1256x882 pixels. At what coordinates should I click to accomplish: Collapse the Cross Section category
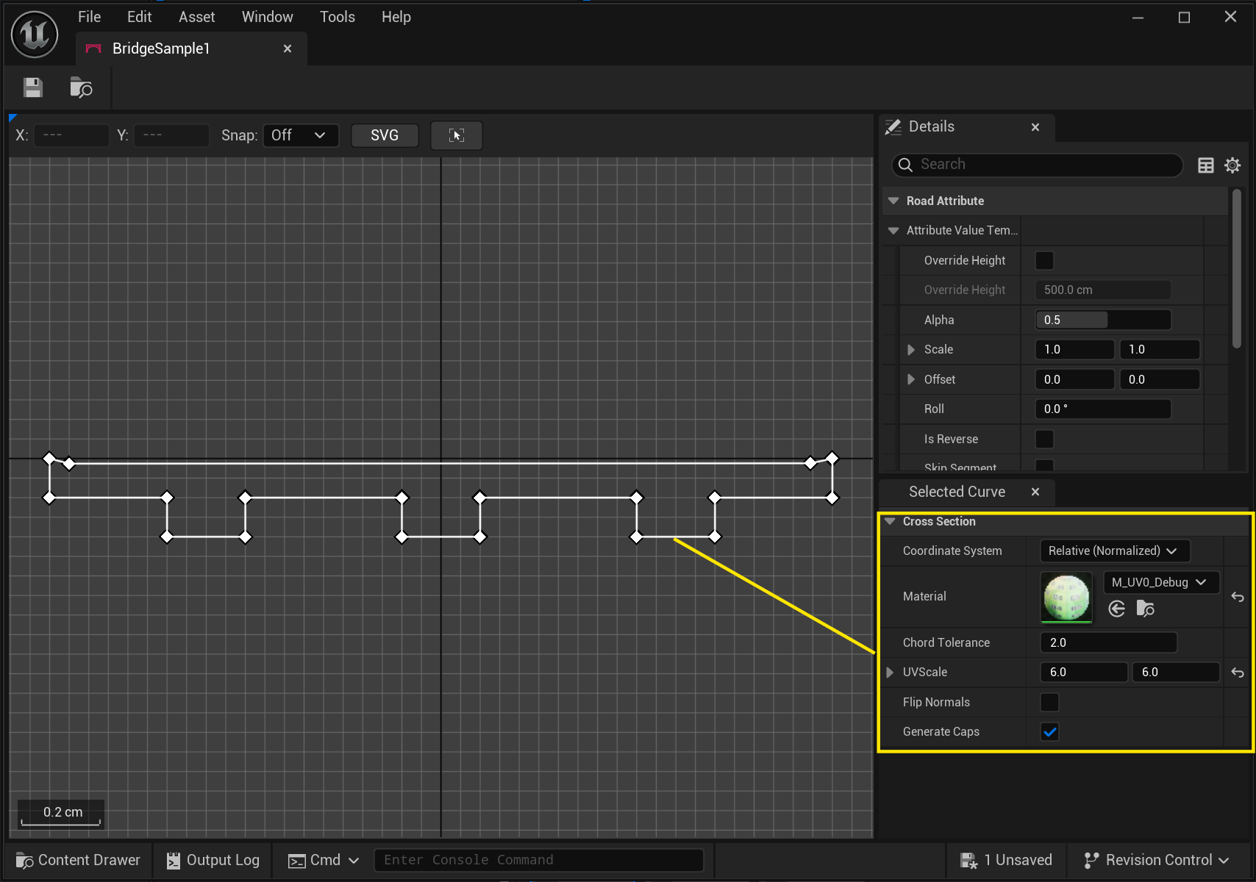tap(890, 521)
